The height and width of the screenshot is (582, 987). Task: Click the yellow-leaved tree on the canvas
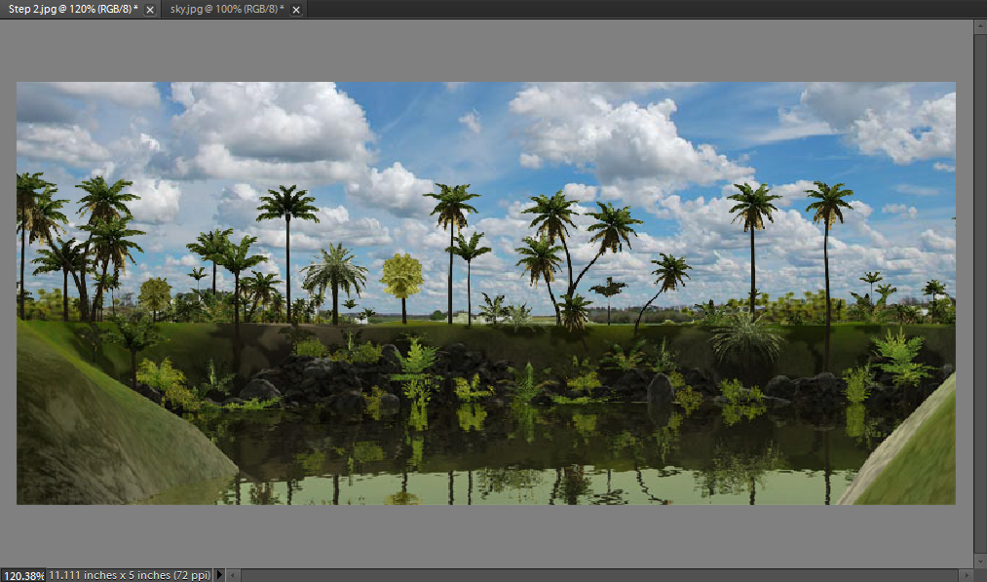tap(401, 276)
